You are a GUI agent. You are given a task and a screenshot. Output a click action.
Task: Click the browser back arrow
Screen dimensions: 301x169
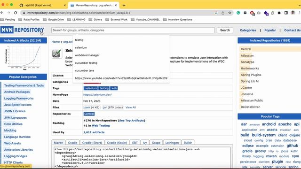tap(2, 13)
